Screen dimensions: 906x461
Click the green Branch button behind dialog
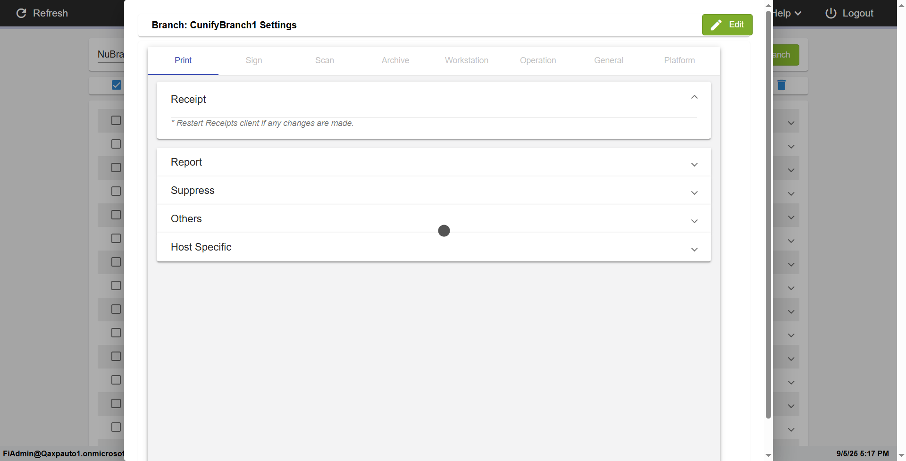pyautogui.click(x=786, y=55)
